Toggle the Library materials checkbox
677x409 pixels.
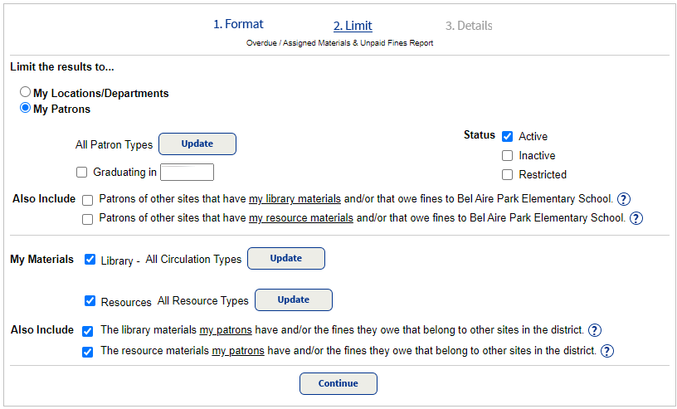[x=90, y=260]
